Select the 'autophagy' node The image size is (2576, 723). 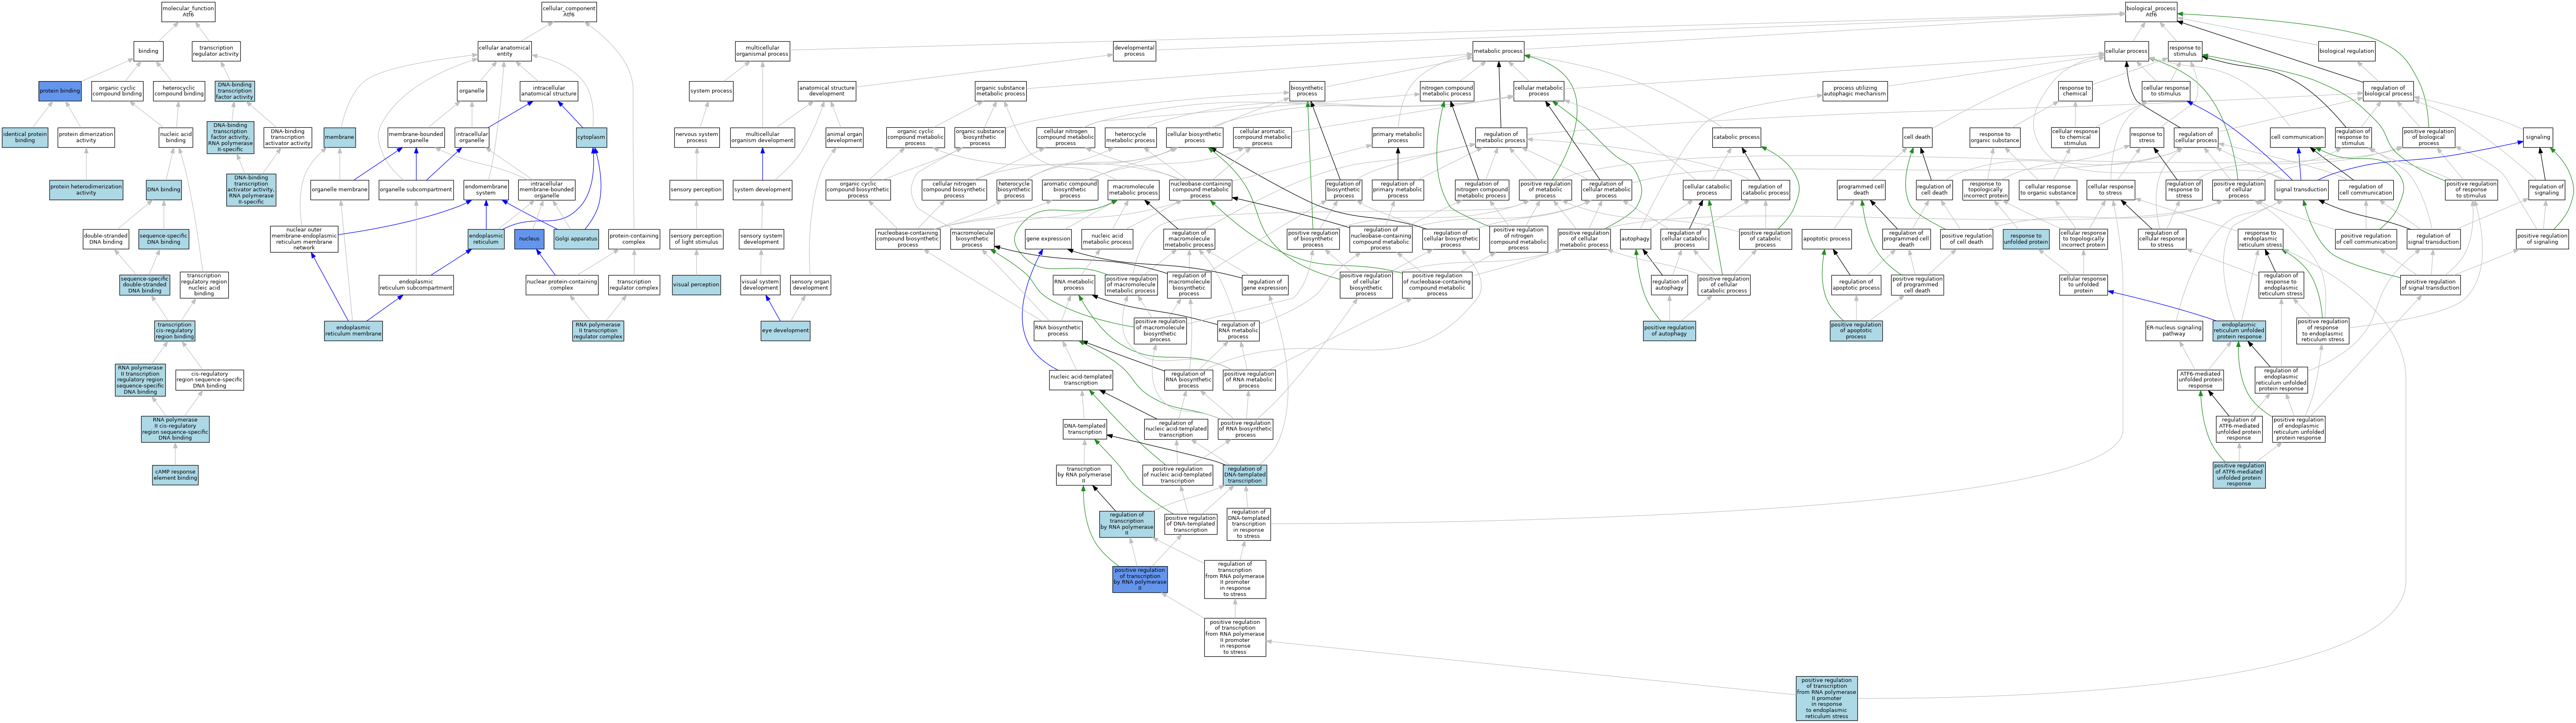pos(1635,239)
